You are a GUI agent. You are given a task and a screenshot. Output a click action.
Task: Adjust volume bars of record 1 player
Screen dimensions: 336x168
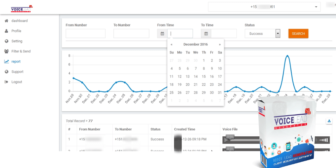click(x=323, y=140)
